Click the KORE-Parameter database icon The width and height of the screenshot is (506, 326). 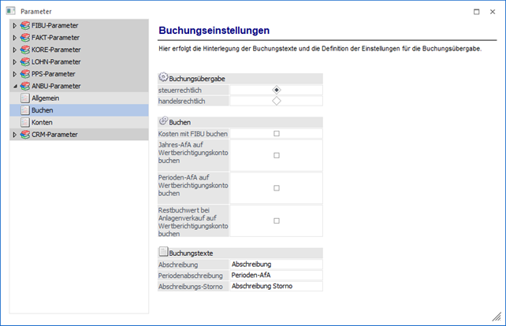pos(24,50)
